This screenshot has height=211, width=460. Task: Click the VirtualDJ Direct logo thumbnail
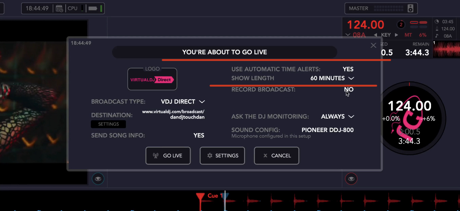(x=152, y=79)
